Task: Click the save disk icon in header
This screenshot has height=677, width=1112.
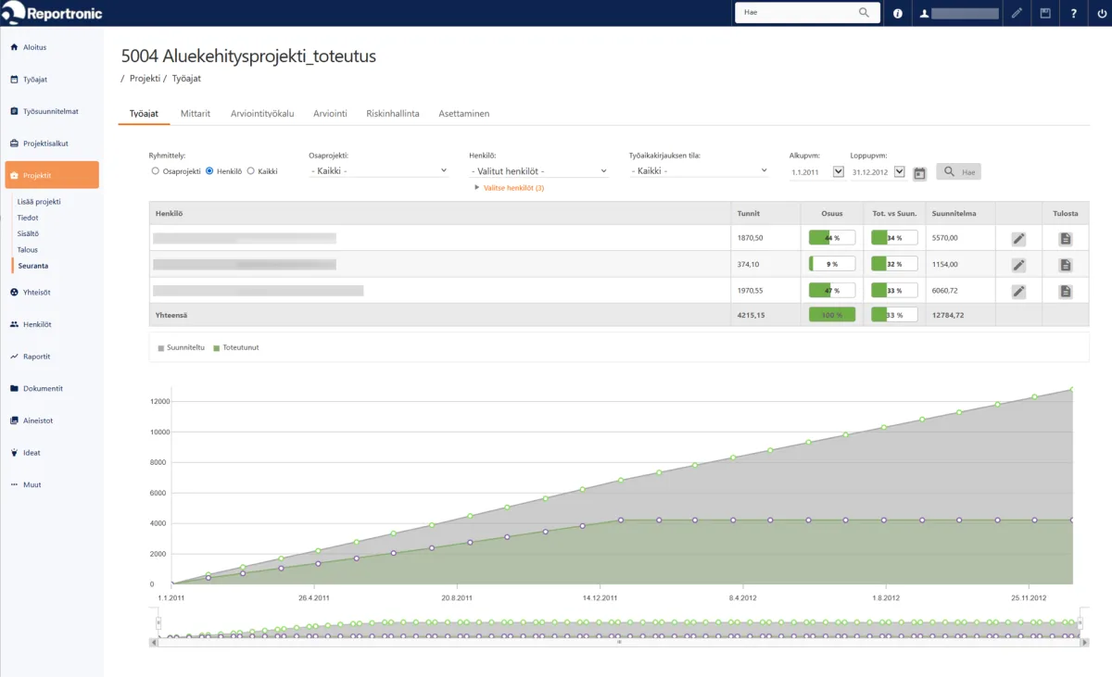Action: coord(1045,13)
